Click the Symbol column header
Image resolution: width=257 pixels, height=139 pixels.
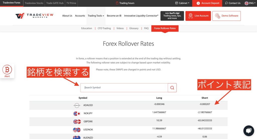(83, 98)
